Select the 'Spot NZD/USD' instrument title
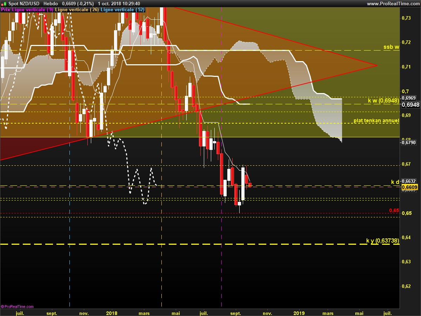The width and height of the screenshot is (421, 316). click(24, 4)
